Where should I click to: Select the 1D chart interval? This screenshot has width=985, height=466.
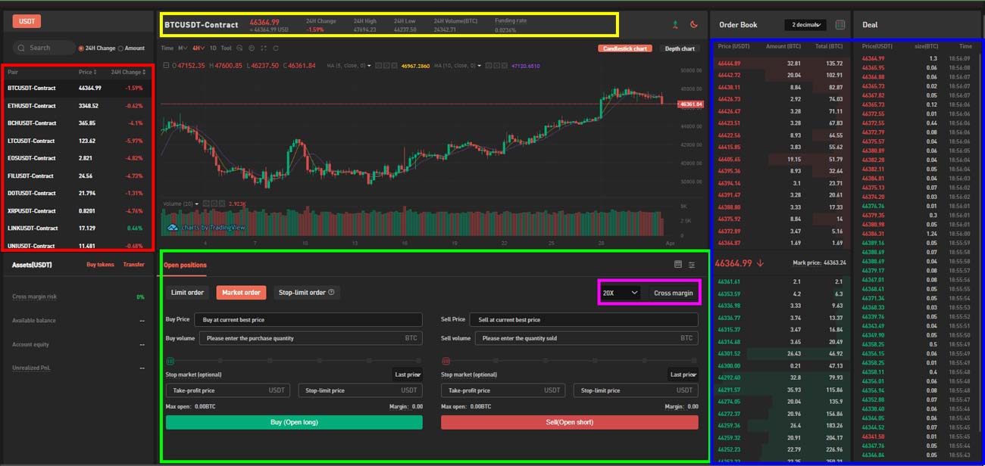point(213,48)
